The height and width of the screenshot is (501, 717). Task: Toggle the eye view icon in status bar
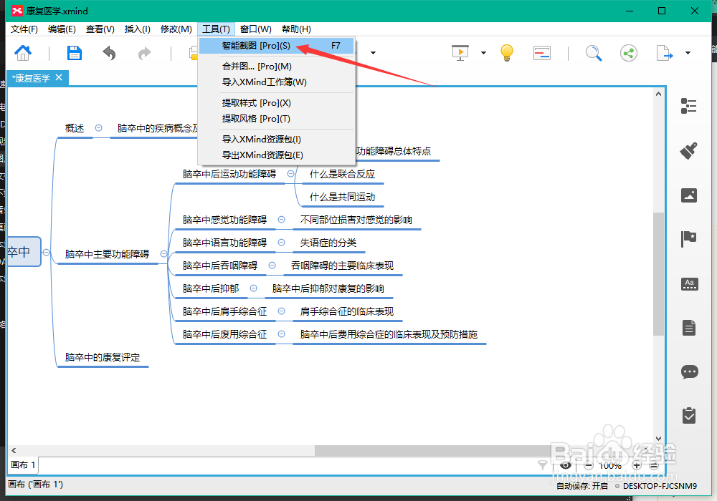tap(566, 465)
